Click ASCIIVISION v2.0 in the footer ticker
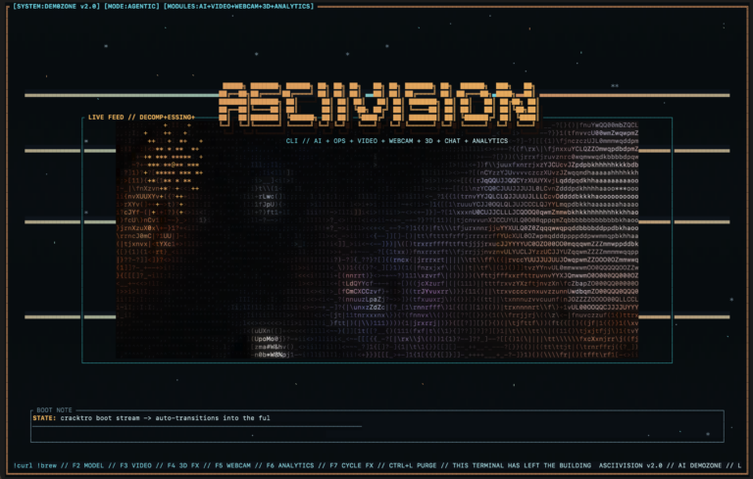The width and height of the screenshot is (753, 479). 630,465
